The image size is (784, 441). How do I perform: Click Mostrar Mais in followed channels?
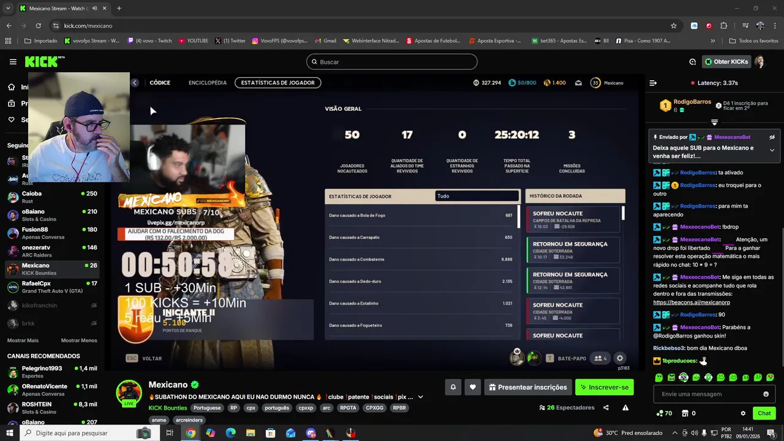point(23,341)
